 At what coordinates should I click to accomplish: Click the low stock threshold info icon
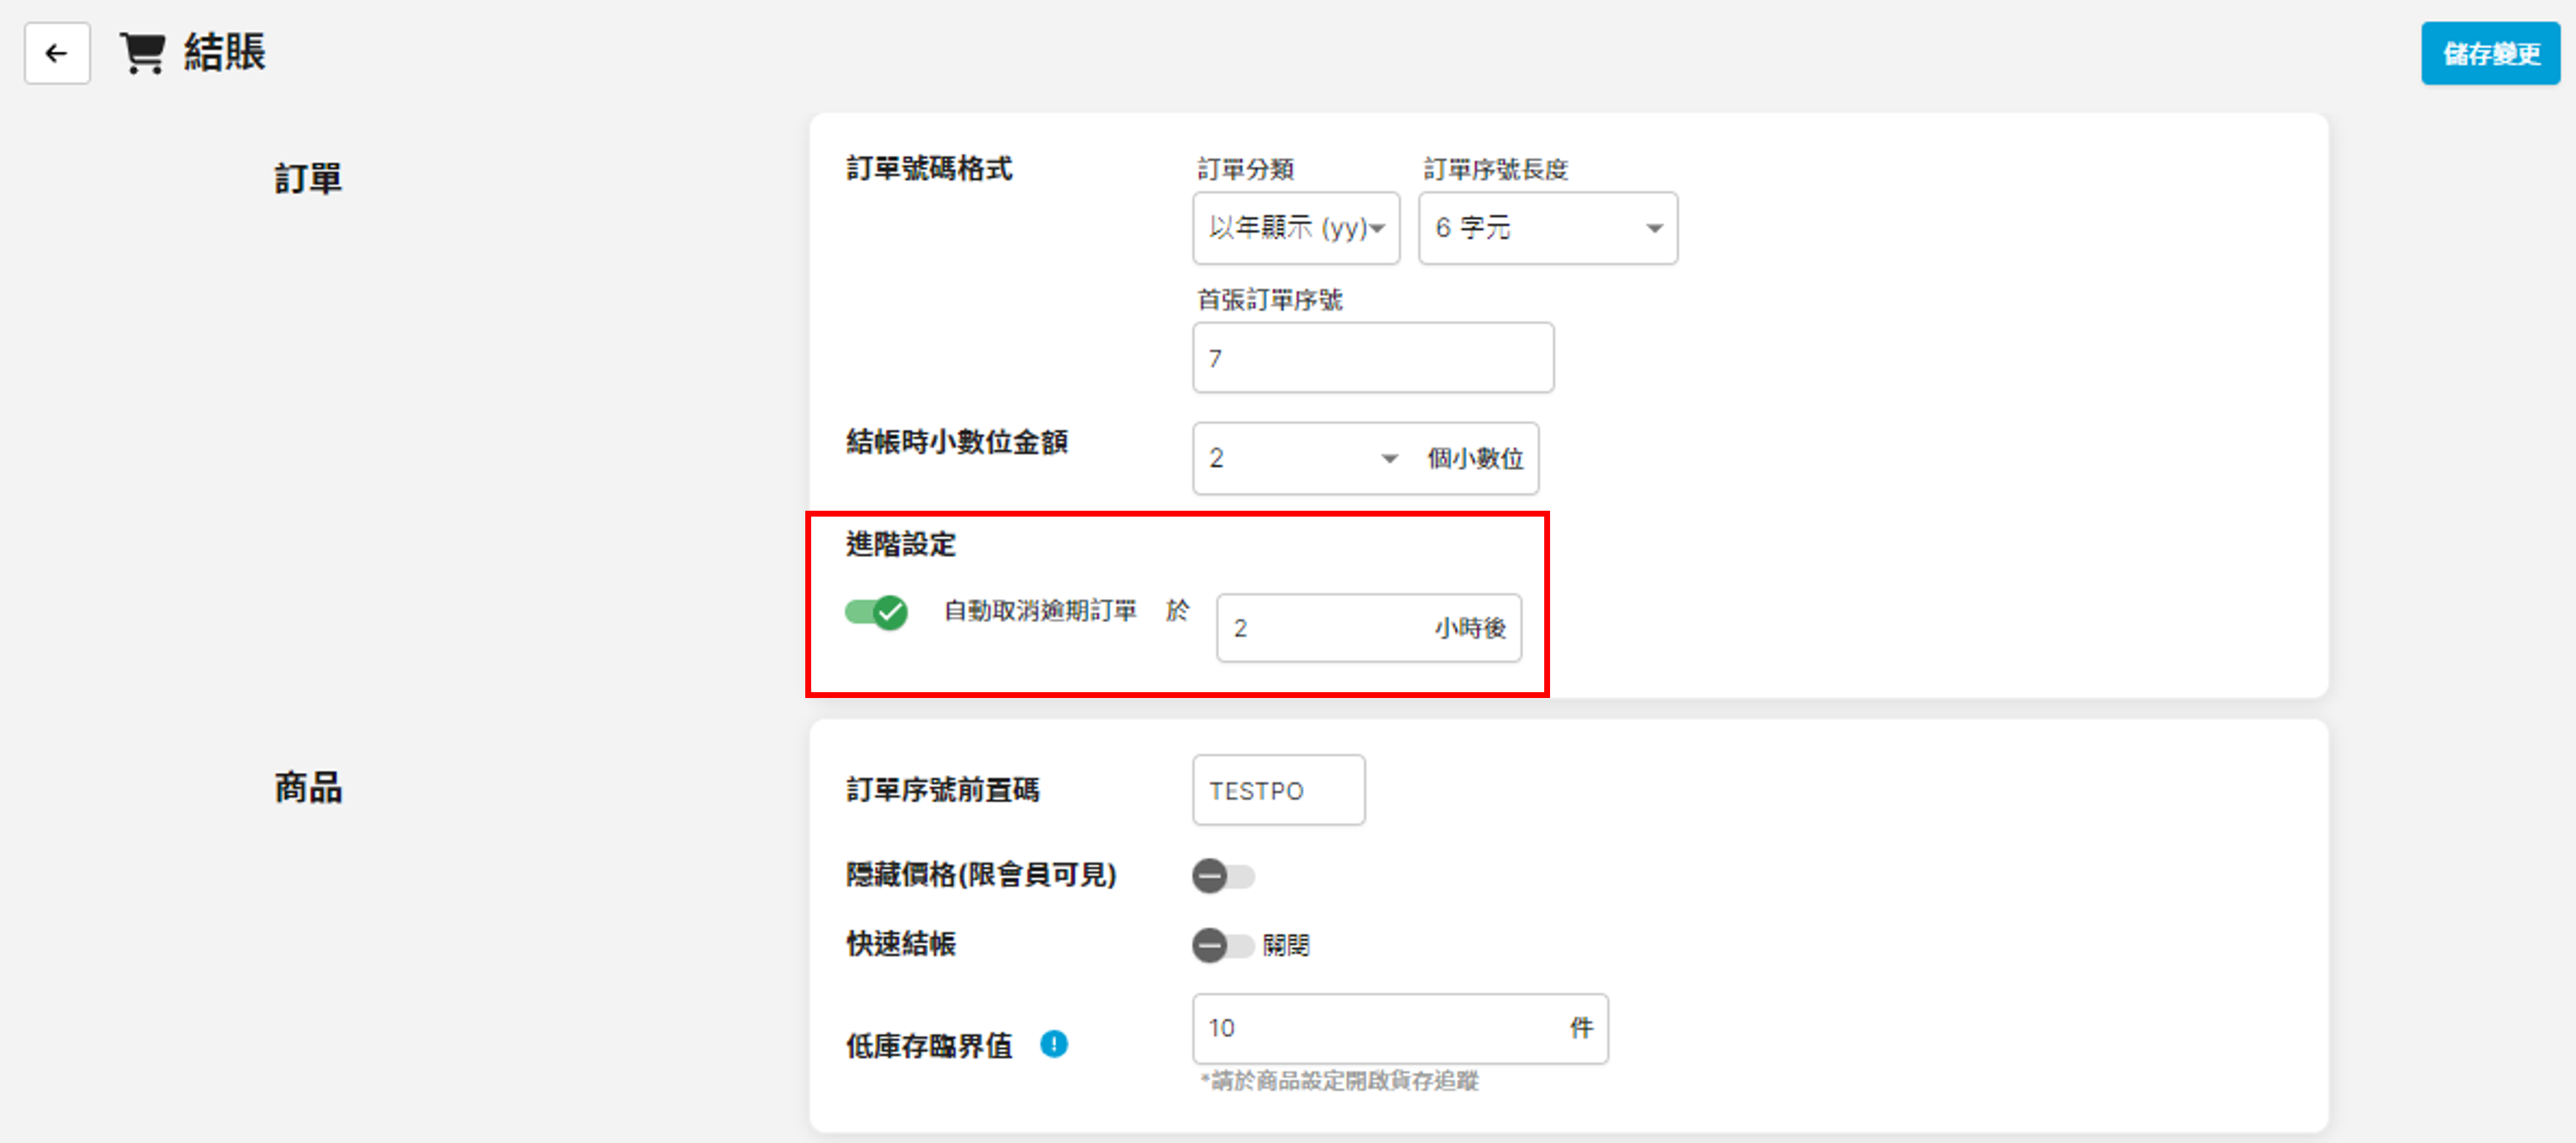(1053, 1044)
